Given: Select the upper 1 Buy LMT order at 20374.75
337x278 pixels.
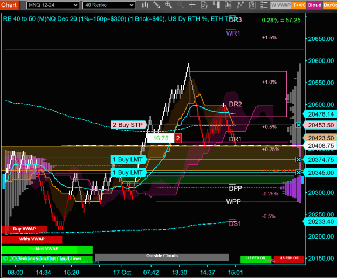Looking at the screenshot, I should pyautogui.click(x=128, y=159).
